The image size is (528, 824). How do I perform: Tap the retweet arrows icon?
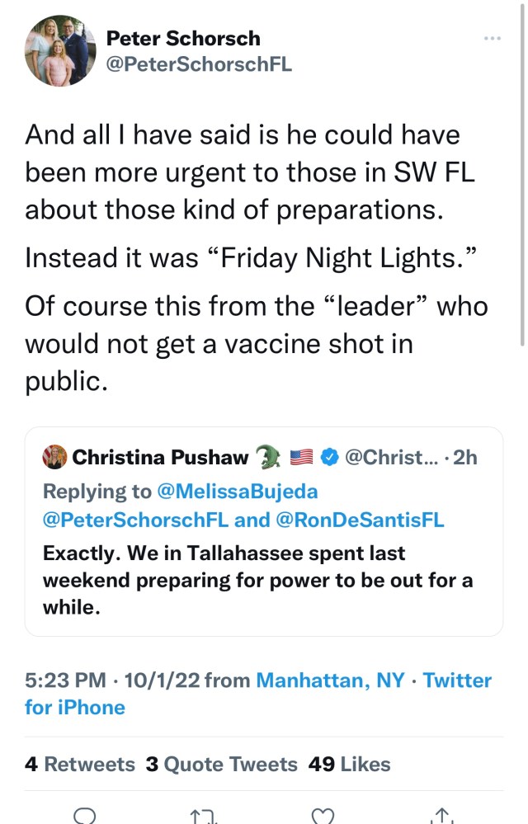click(201, 816)
